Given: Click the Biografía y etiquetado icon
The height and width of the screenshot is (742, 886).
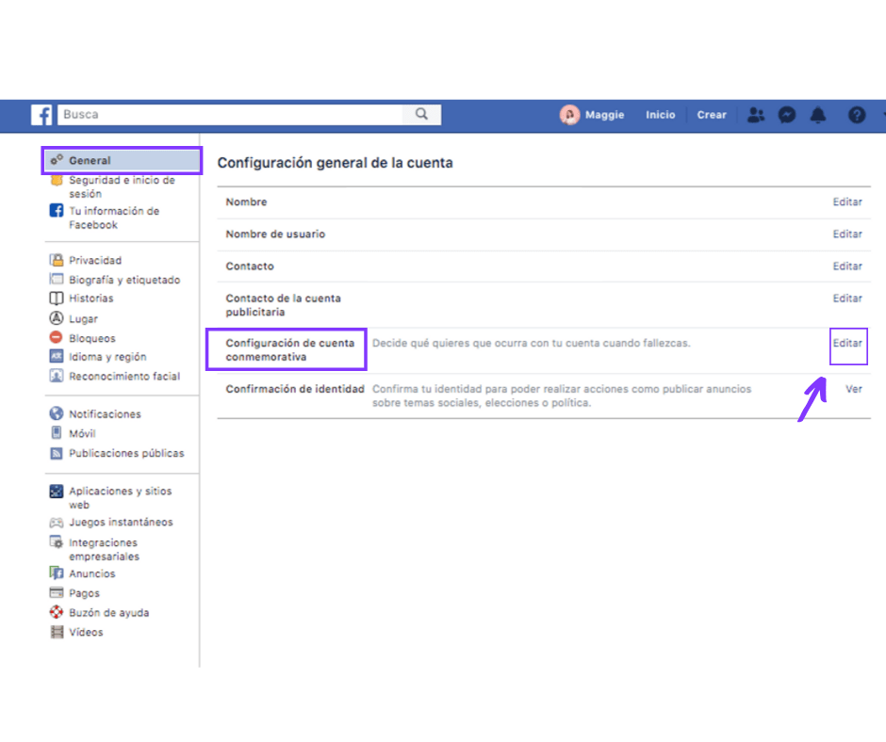Looking at the screenshot, I should pyautogui.click(x=57, y=279).
